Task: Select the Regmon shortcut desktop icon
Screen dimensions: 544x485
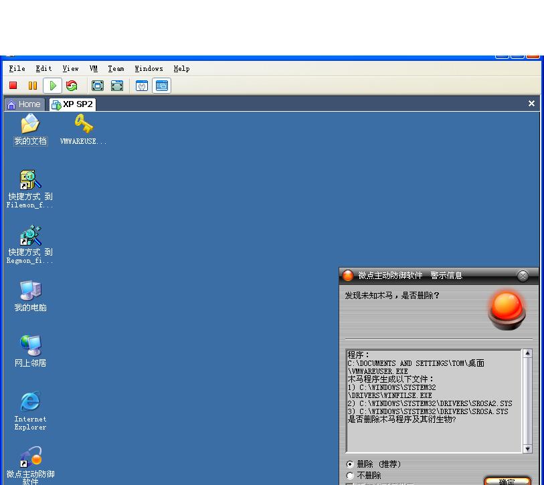Action: coord(30,245)
